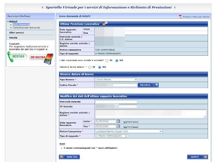Click the left arrow icon on INDIETRO
The width and height of the screenshot is (214, 162).
62,157
